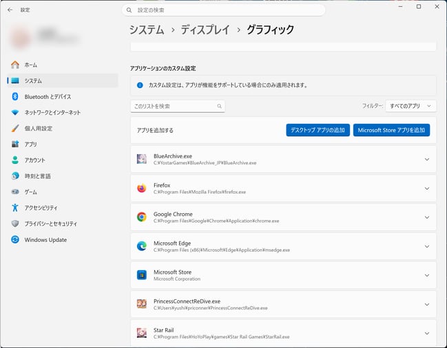The image size is (447, 348).
Task: Go to システム in the breadcrumb
Action: (x=147, y=30)
